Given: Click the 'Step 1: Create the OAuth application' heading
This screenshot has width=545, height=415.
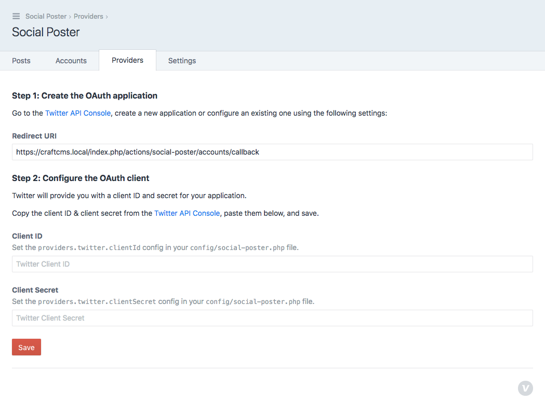Looking at the screenshot, I should 85,96.
